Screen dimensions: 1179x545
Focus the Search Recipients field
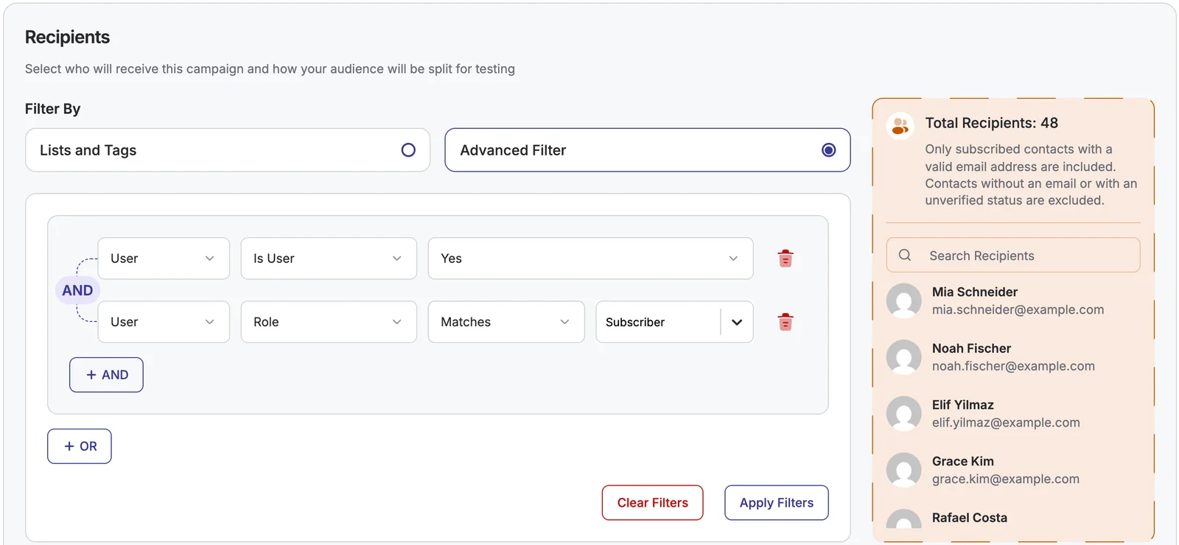click(1013, 255)
